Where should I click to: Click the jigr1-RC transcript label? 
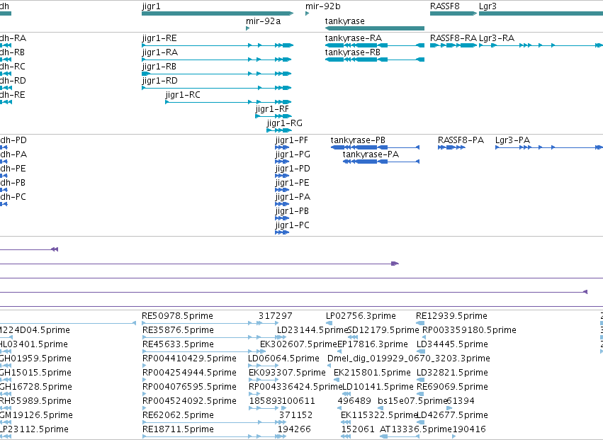(183, 95)
